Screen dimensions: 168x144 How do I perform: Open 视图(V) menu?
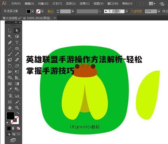click(98, 4)
